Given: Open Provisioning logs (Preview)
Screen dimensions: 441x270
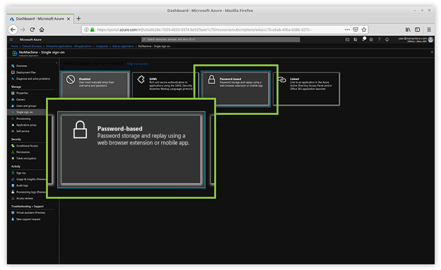Looking at the screenshot, I should (x=28, y=192).
